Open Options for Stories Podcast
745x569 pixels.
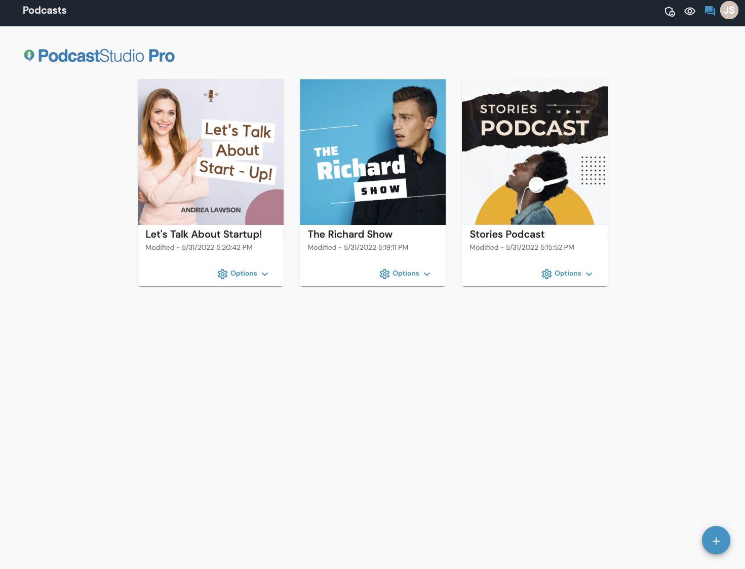click(x=567, y=274)
